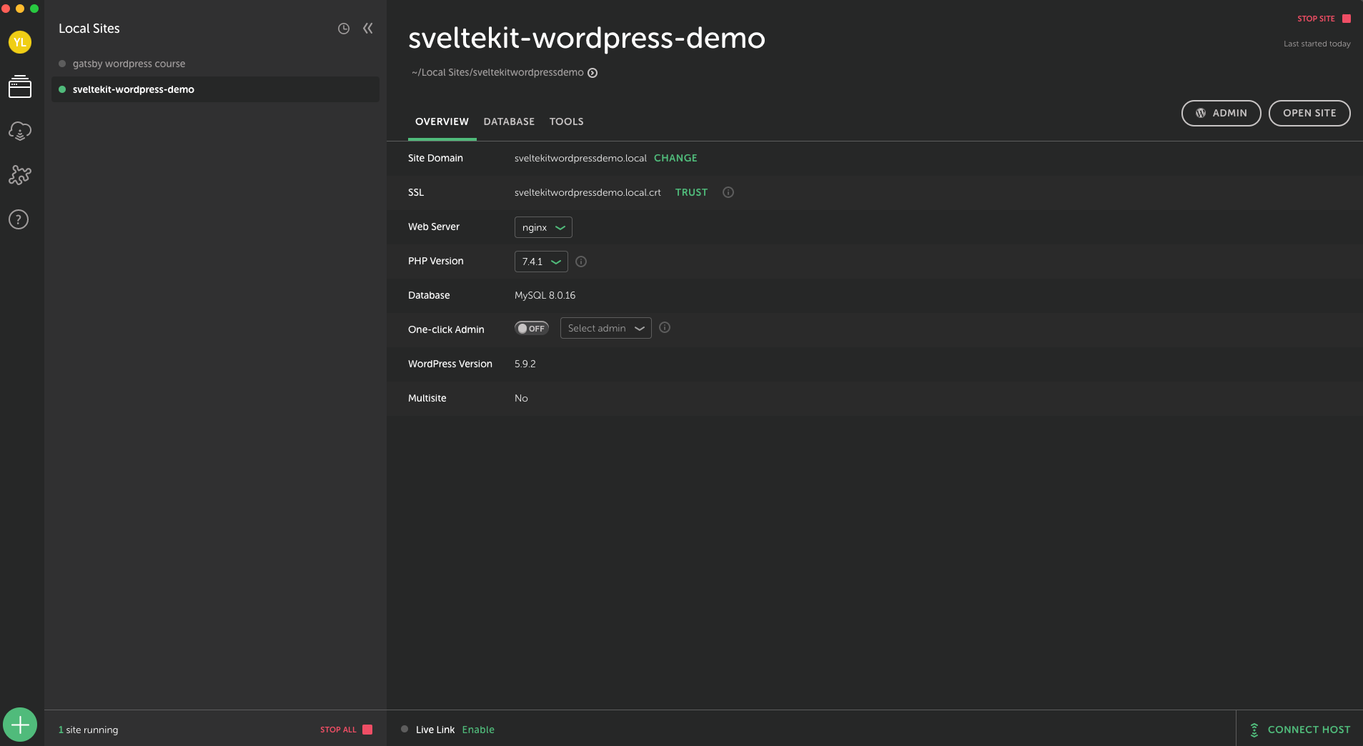
Task: Open the Connect cloud icon
Action: pos(20,131)
